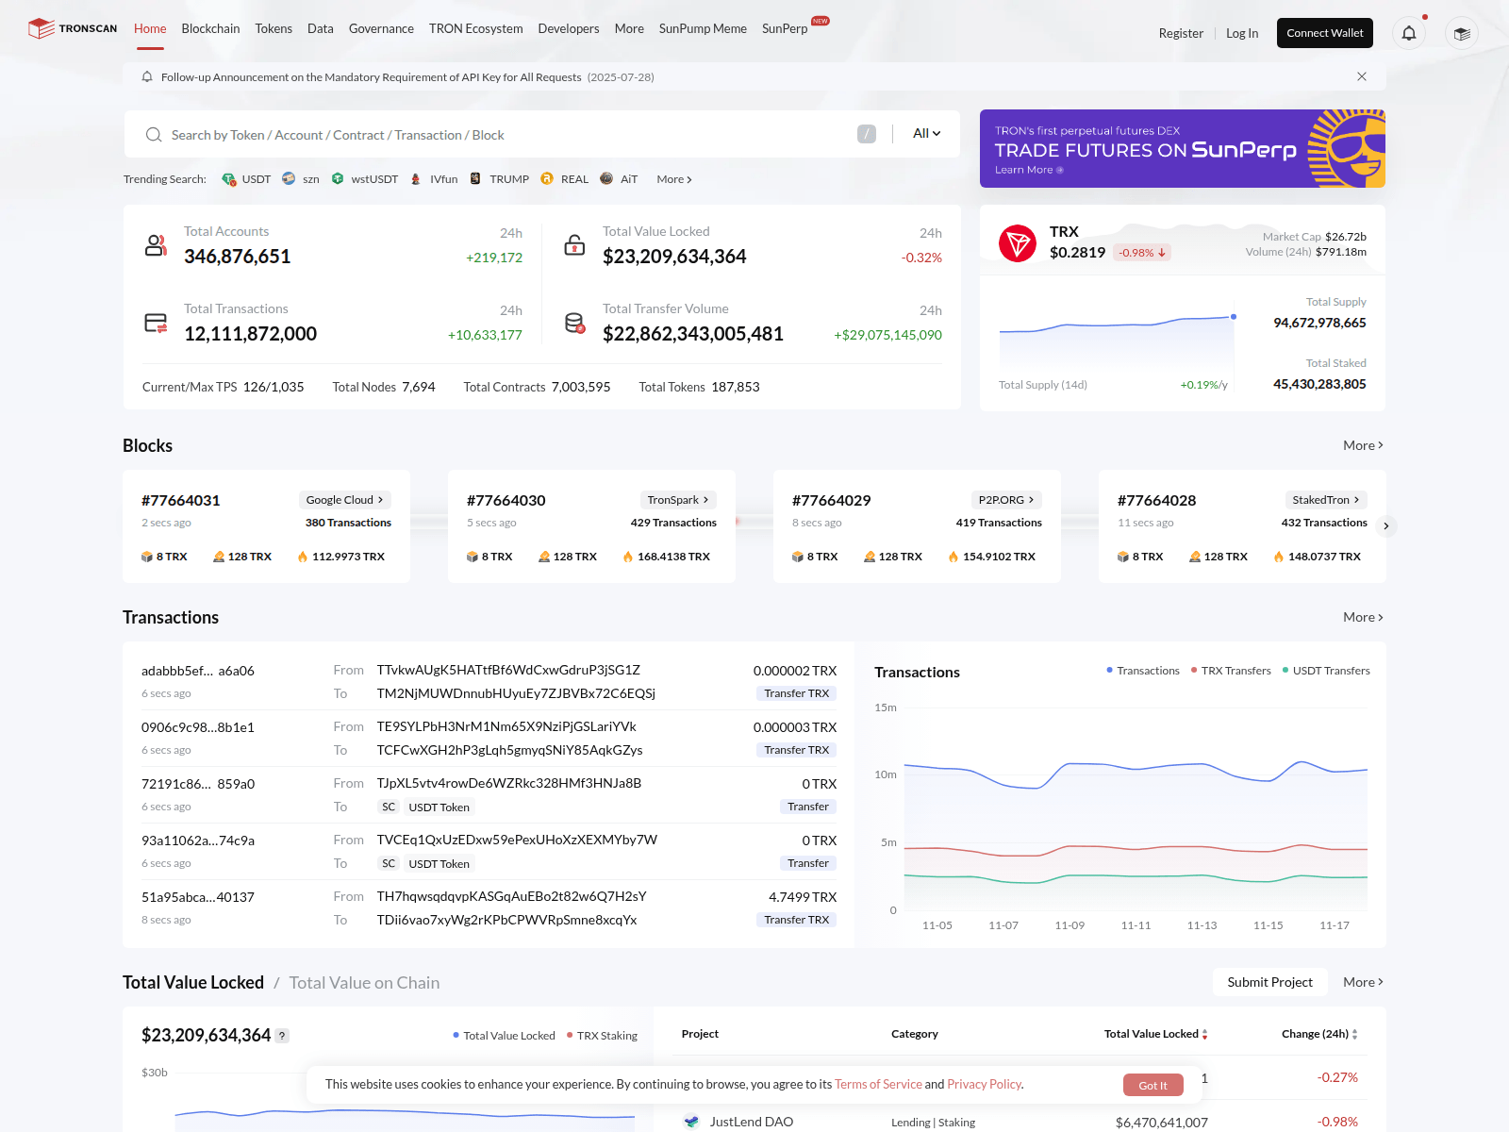Open the API Key announcement text
Image resolution: width=1509 pixels, height=1132 pixels.
[x=371, y=77]
